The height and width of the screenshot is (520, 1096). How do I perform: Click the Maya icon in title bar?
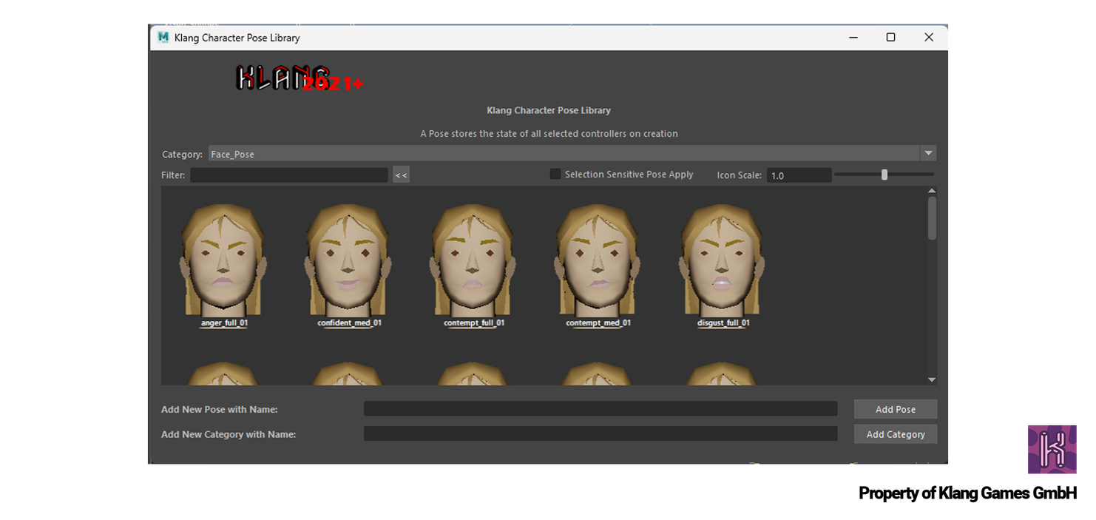pos(163,37)
